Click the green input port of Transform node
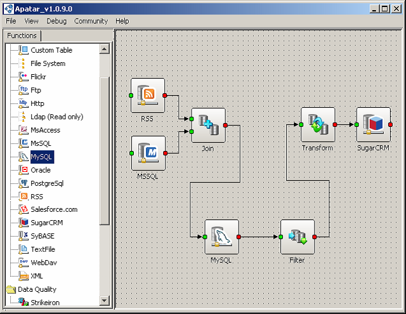The image size is (406, 314). click(x=301, y=125)
